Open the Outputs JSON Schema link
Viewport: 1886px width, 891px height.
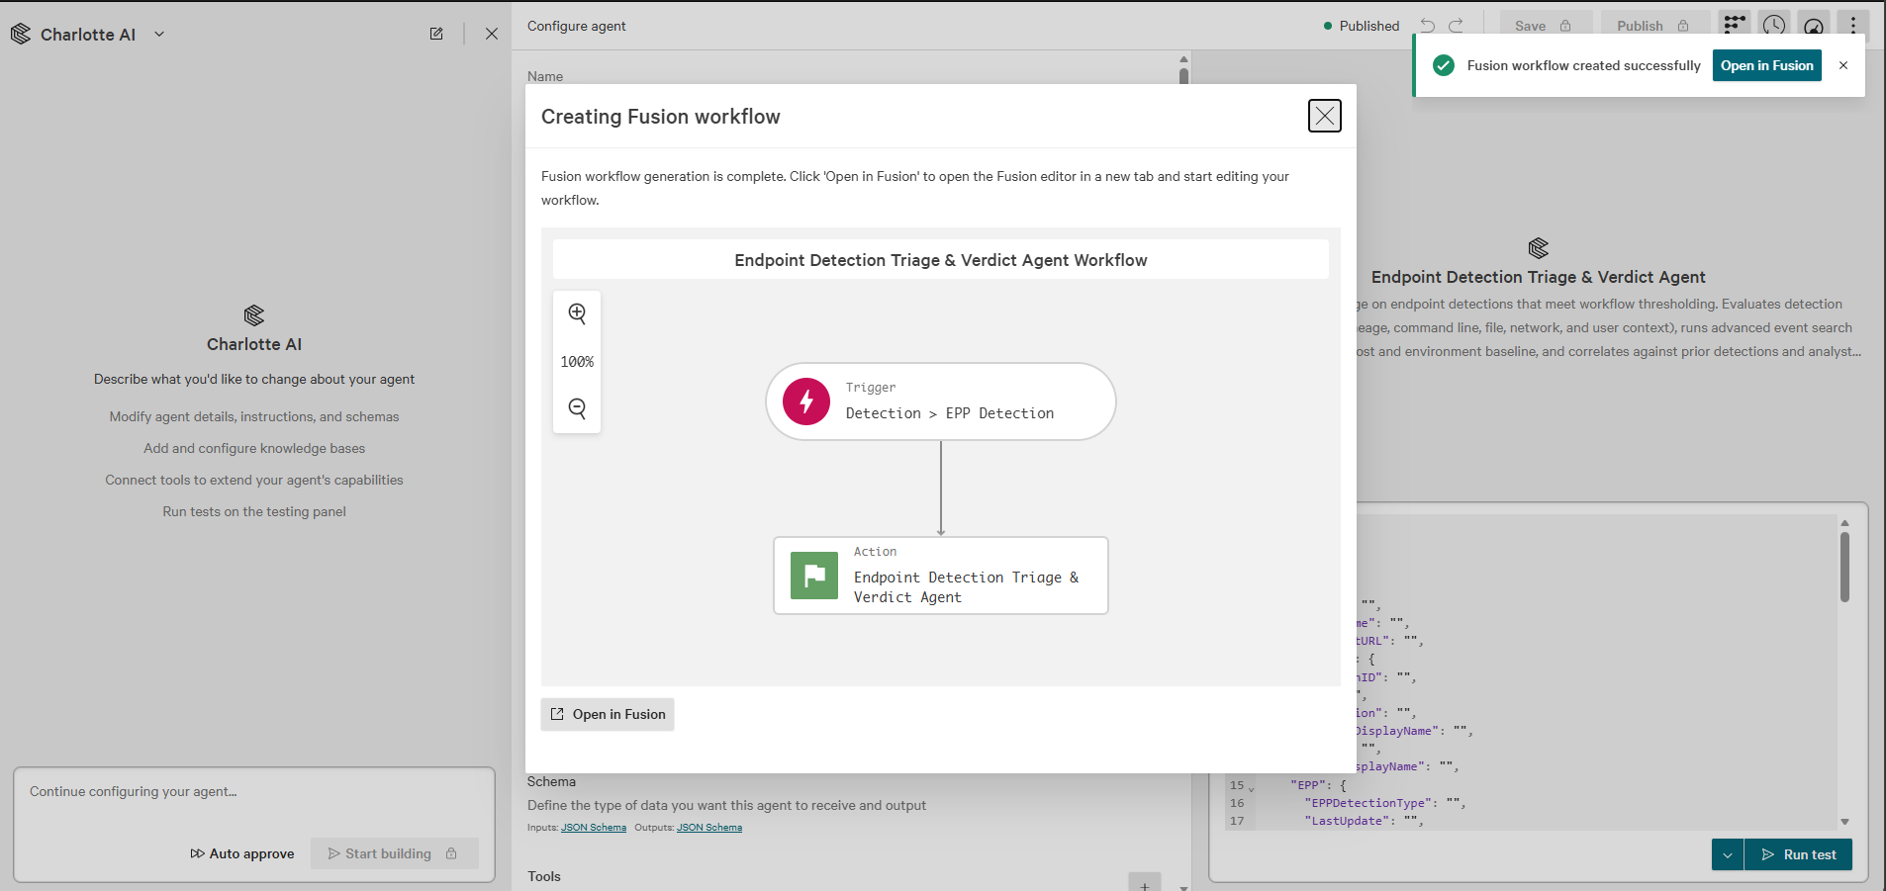709,828
